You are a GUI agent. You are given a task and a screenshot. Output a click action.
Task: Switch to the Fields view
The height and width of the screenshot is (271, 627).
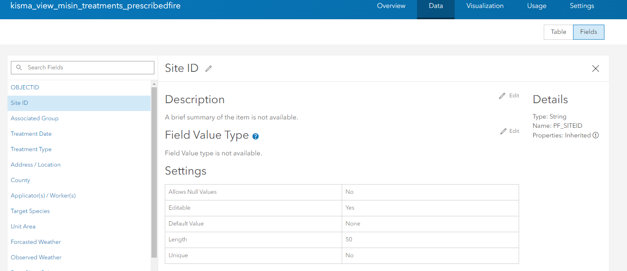click(589, 32)
